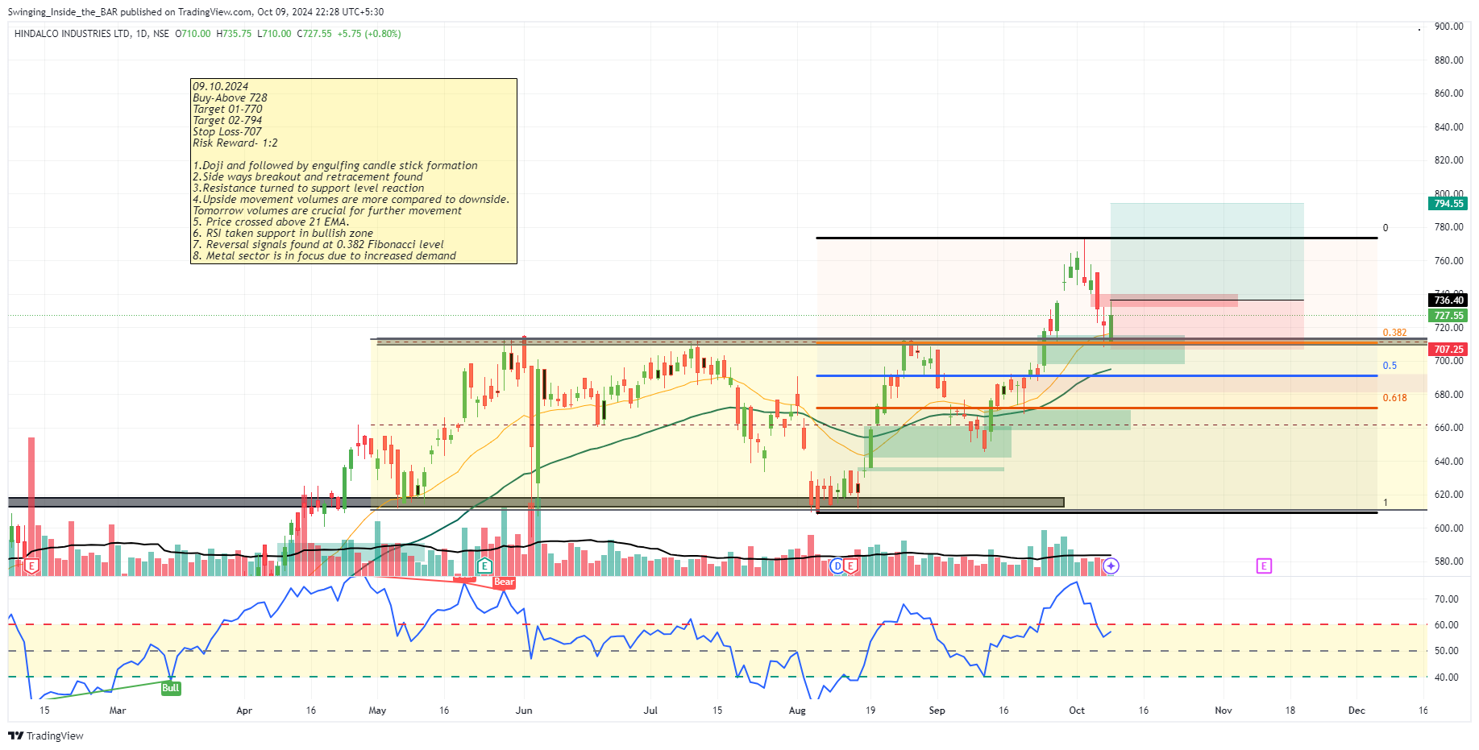The image size is (1479, 750).
Task: Click the 40.00 RSI axis label
Action: click(1446, 677)
